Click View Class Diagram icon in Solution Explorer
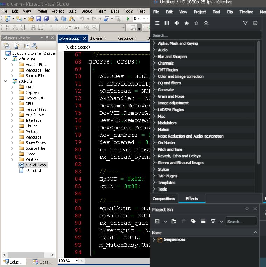 point(35,46)
